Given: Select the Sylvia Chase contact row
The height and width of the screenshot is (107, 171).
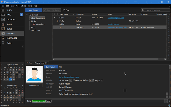Looking at the screenshot, I should [110, 24].
